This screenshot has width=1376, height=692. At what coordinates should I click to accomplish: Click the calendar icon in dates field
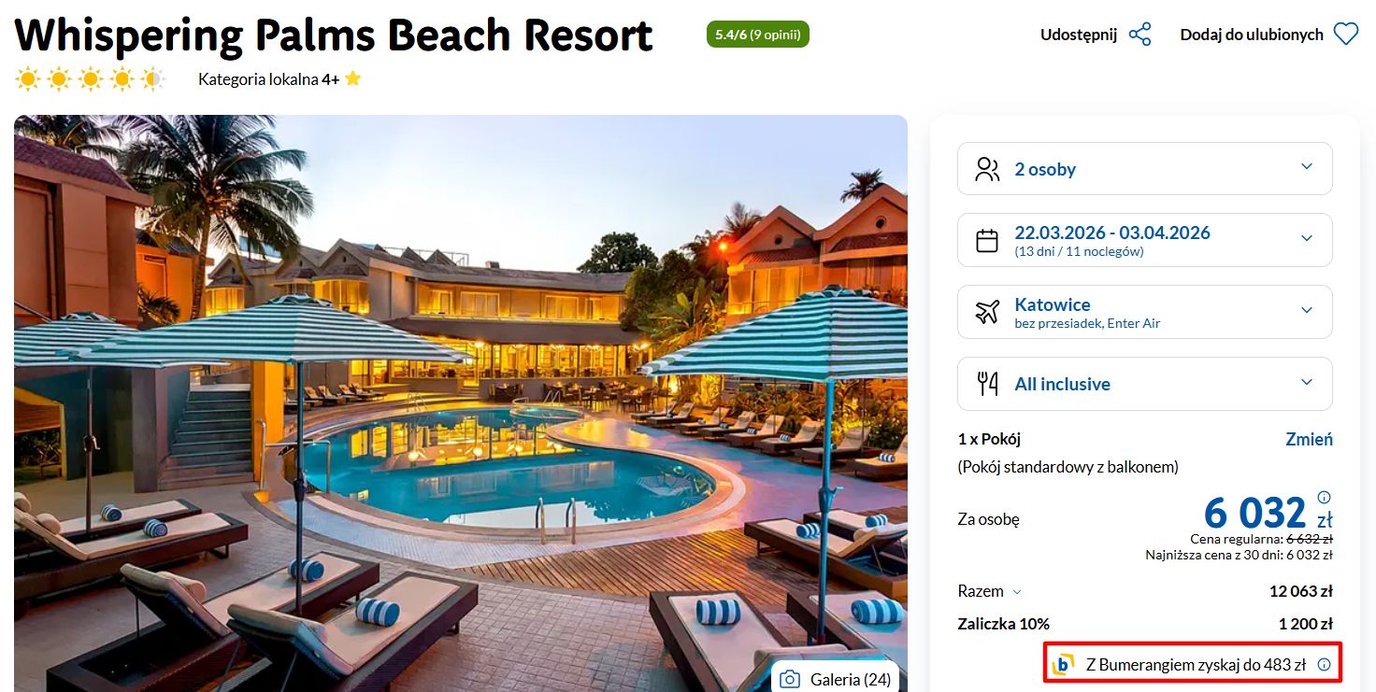point(987,240)
